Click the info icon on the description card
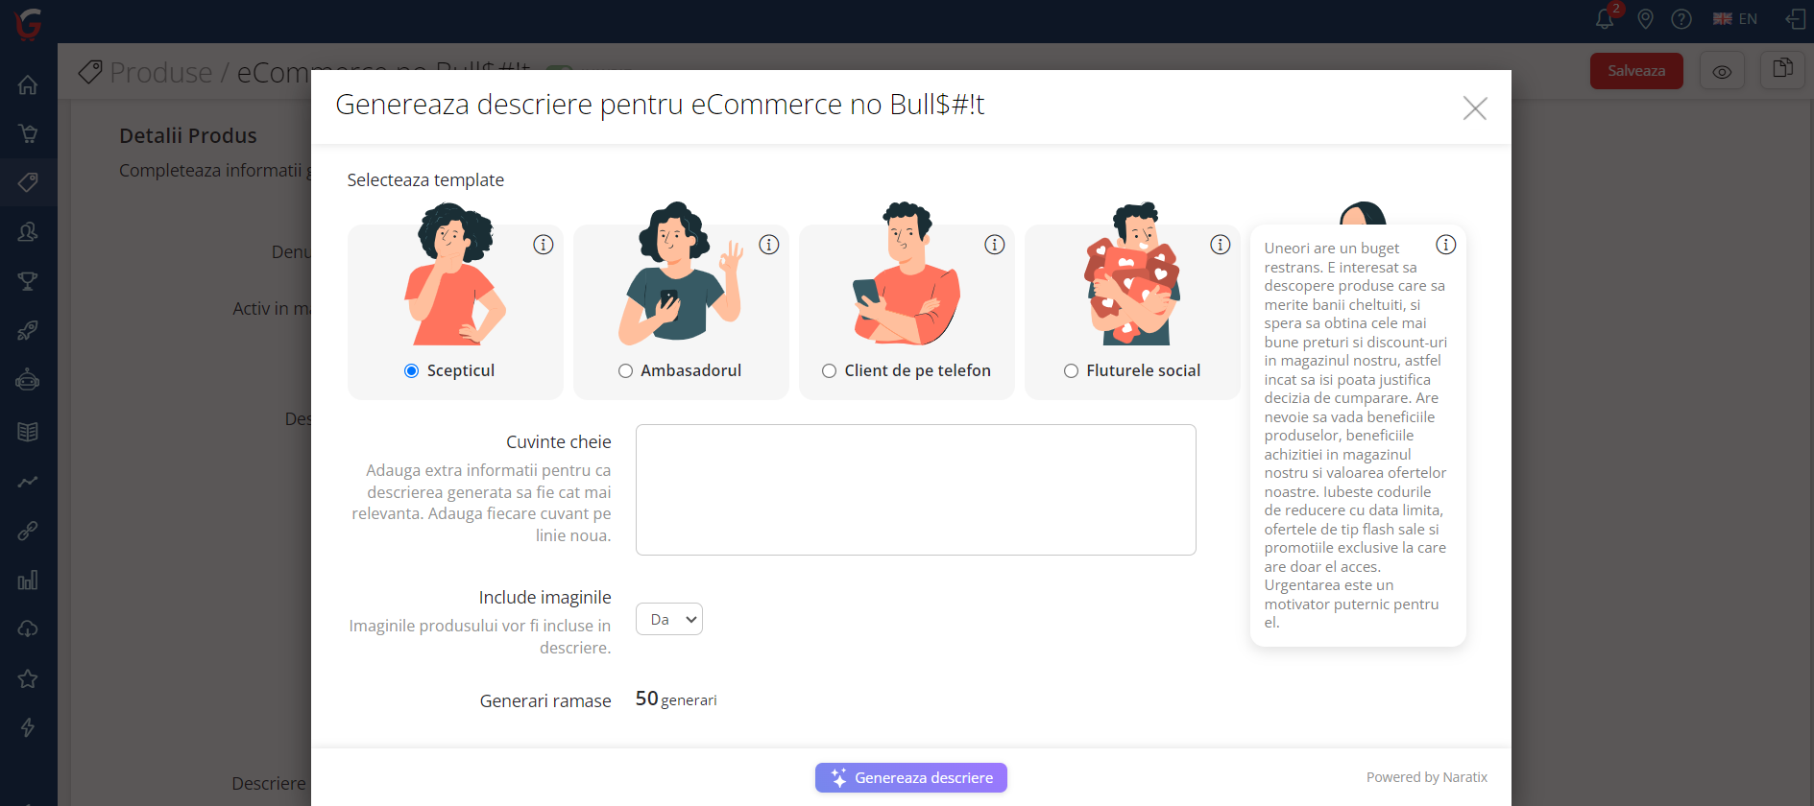 pos(1446,245)
